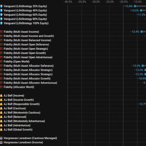The image size is (146, 146).
Task: Click the Fidelity icon beside Multi Asset Open Growth
Action: (x=1, y=53)
